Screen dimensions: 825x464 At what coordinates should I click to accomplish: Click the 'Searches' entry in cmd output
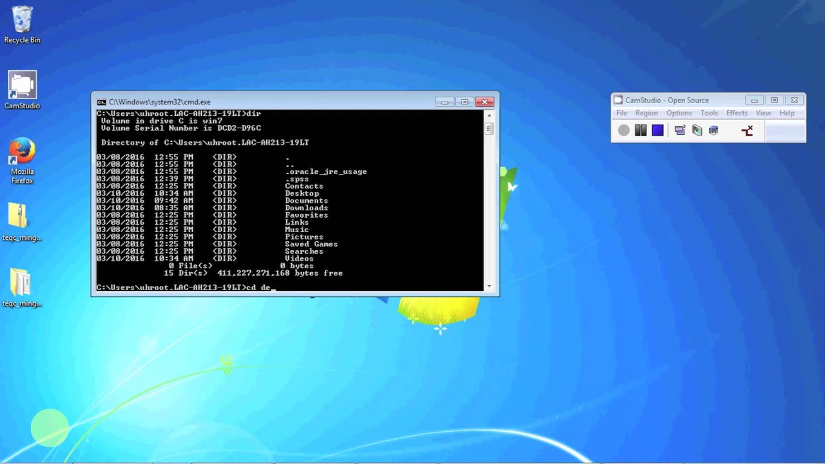[304, 251]
